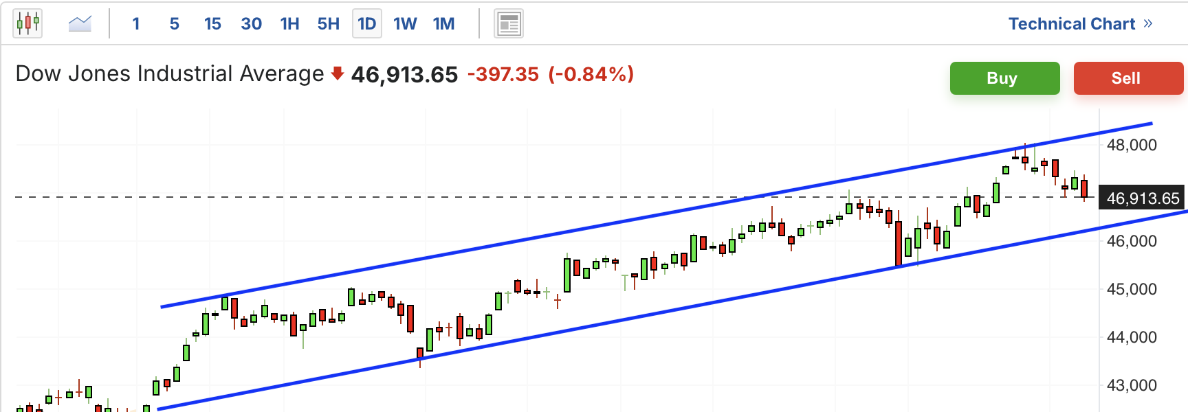Select the active 1D timeframe
Screen dimensions: 1188x412
(366, 24)
